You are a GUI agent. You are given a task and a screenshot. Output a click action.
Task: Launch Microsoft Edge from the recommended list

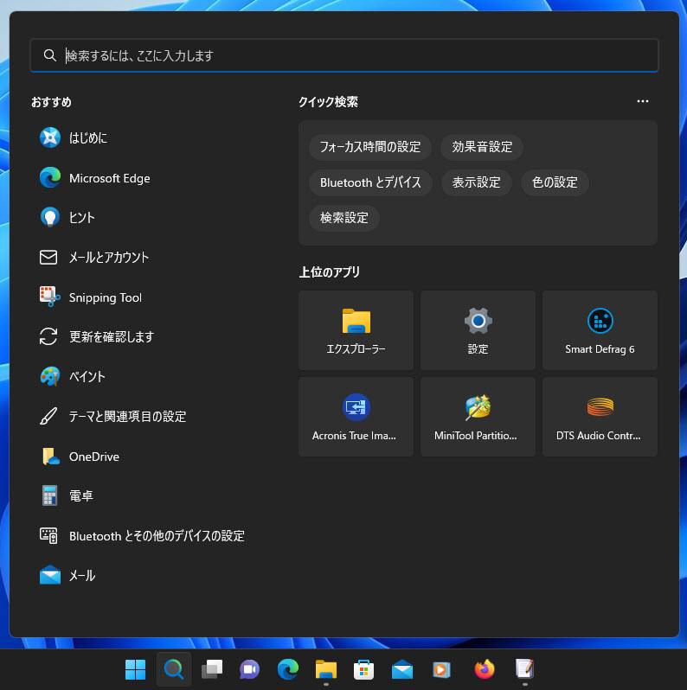pyautogui.click(x=109, y=178)
